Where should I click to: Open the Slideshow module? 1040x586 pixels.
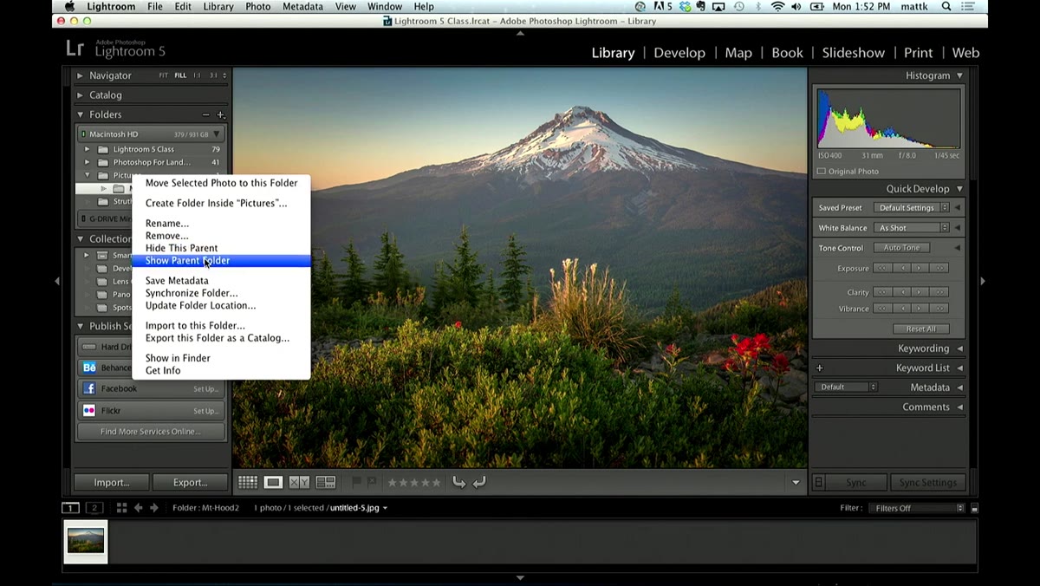coord(854,53)
